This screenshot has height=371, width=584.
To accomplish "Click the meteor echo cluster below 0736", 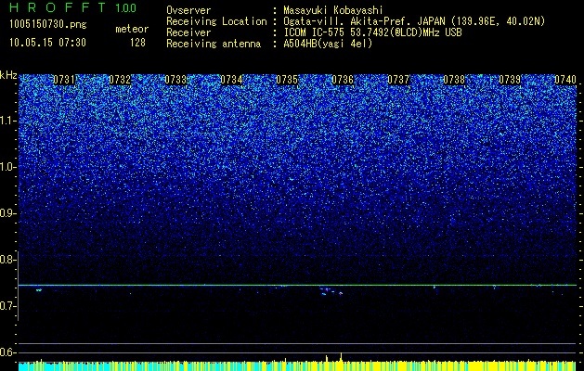I will [331, 291].
